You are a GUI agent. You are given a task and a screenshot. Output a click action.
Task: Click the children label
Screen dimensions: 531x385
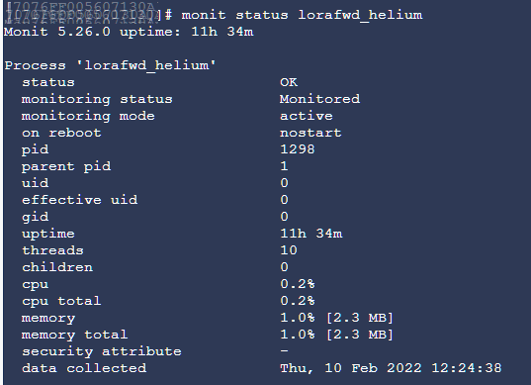(57, 267)
